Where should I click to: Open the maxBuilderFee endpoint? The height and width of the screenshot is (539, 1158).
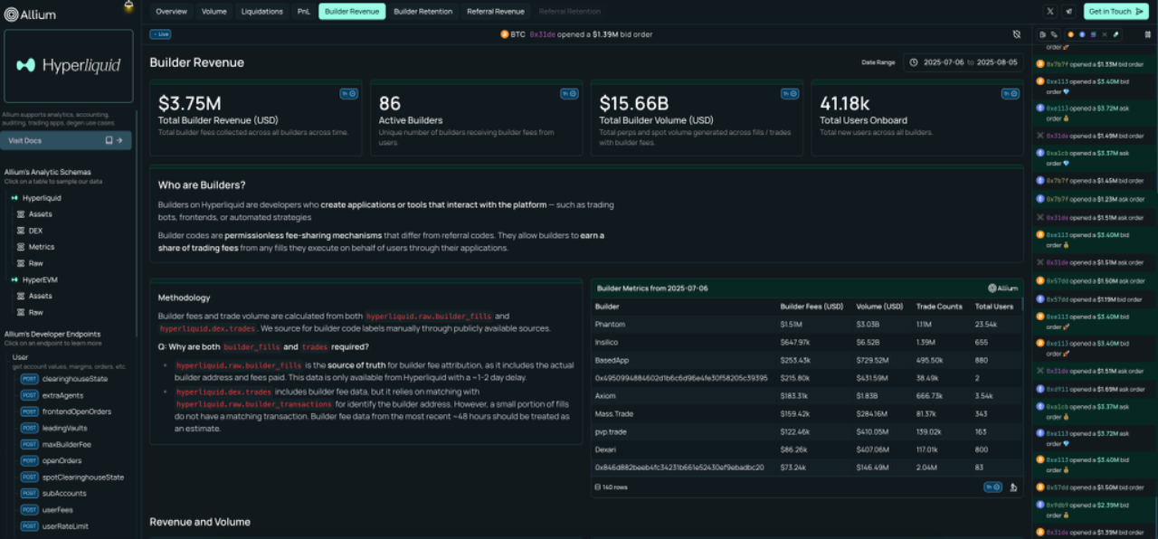pos(67,444)
